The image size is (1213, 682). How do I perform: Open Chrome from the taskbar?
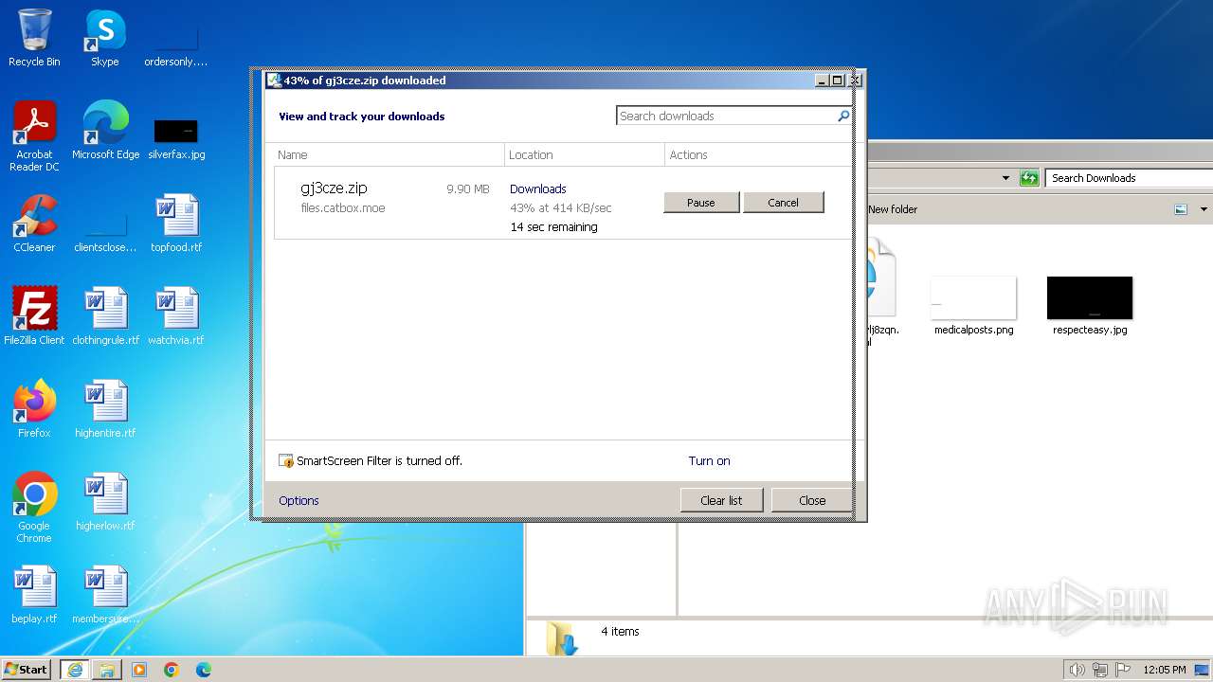(172, 670)
